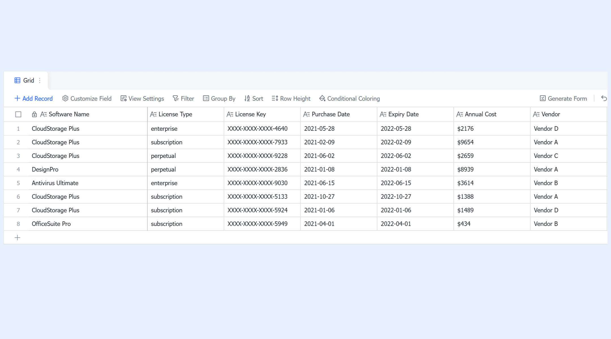Click the OfficeSuite Pro cell
This screenshot has height=339, width=611.
pyautogui.click(x=88, y=224)
